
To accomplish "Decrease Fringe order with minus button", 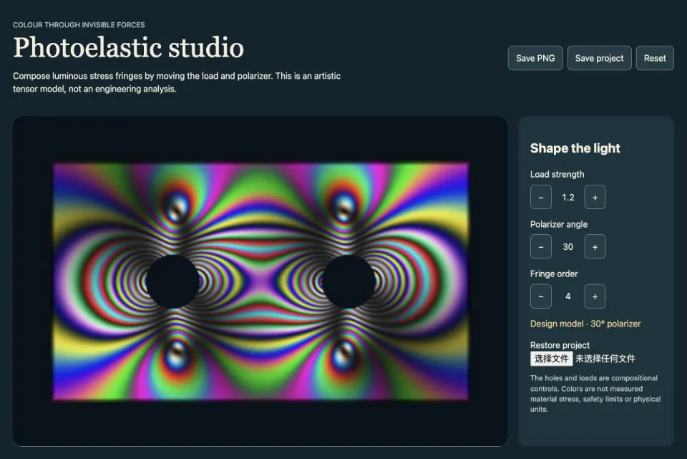I will pos(541,296).
